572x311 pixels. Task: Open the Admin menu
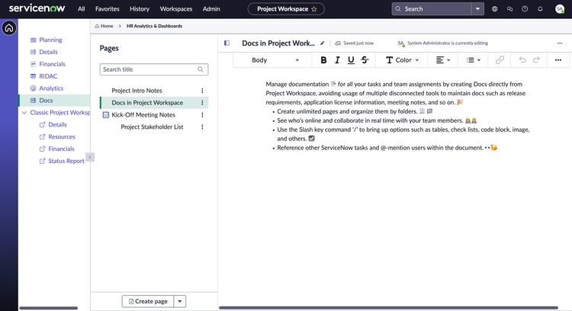(211, 8)
